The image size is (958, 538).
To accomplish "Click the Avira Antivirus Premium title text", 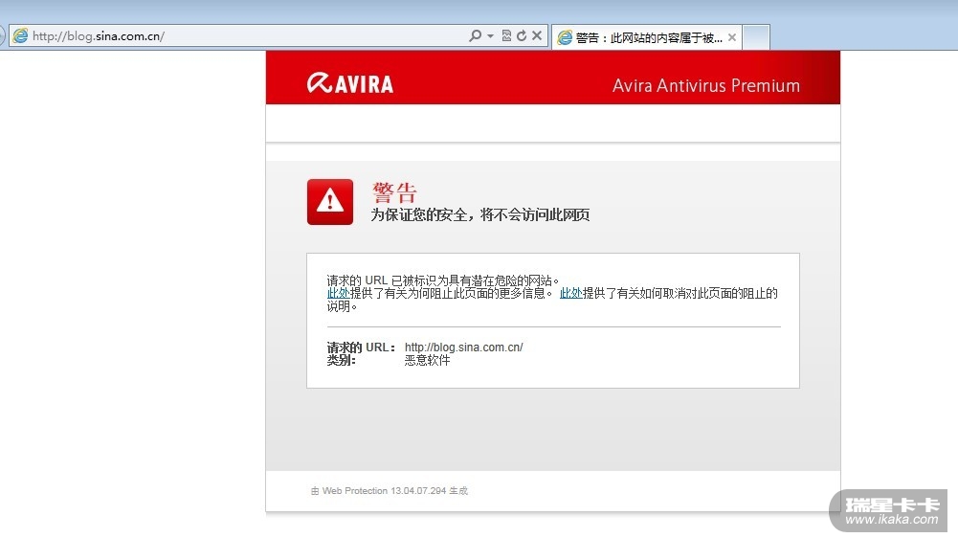I will coord(706,85).
